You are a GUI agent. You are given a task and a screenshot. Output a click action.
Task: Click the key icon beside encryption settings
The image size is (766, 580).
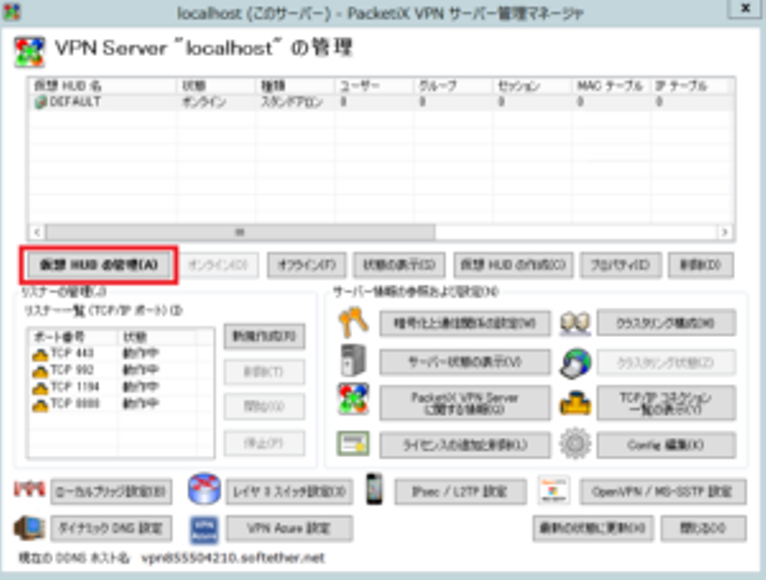tap(353, 322)
